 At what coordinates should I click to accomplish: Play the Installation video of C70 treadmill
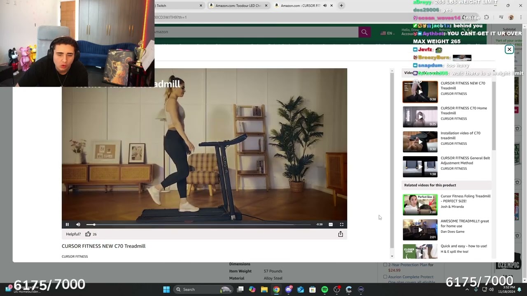[420, 141]
